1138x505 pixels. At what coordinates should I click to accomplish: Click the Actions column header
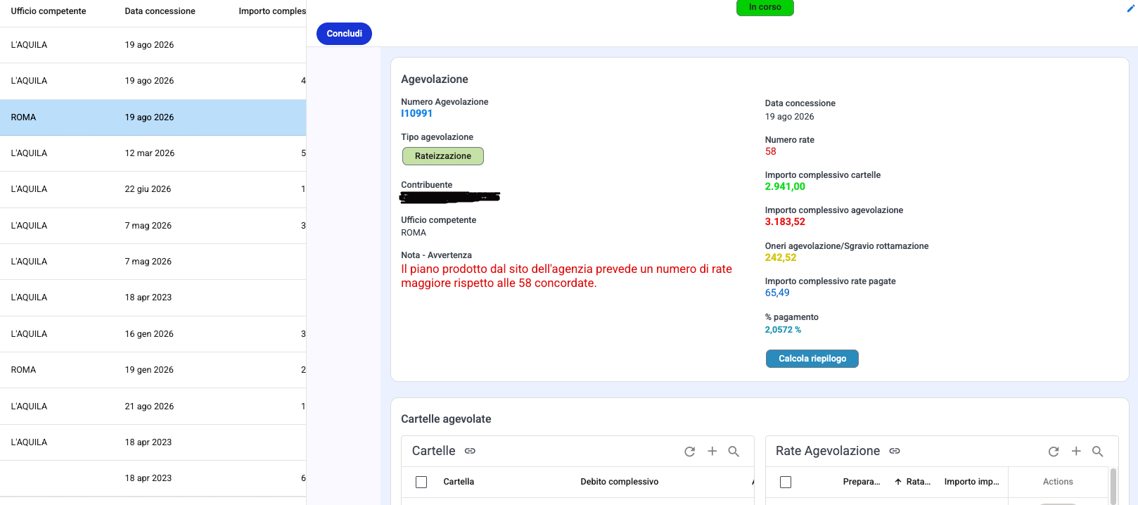tap(1058, 482)
